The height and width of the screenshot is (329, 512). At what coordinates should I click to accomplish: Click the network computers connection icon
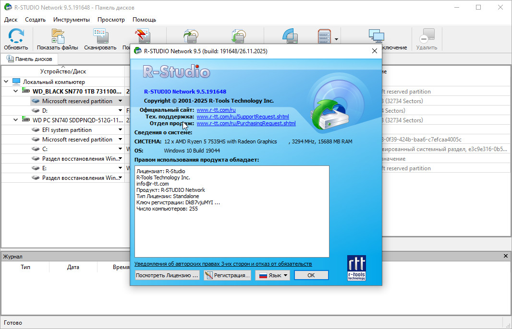[x=376, y=36]
